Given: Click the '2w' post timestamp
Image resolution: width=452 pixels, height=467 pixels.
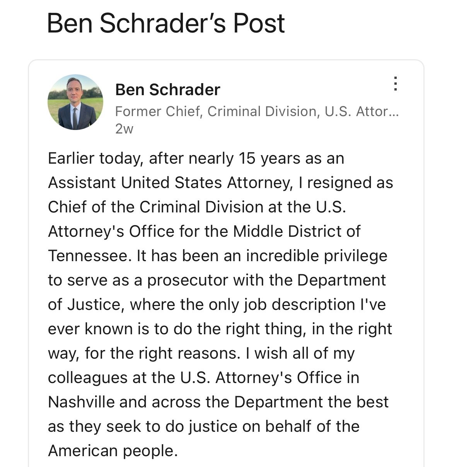Looking at the screenshot, I should [124, 129].
